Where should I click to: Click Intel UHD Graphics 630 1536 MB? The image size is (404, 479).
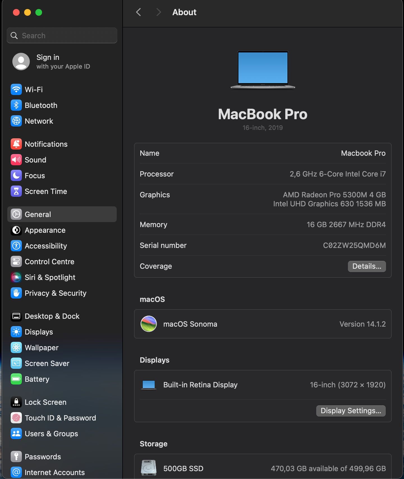[x=329, y=204]
